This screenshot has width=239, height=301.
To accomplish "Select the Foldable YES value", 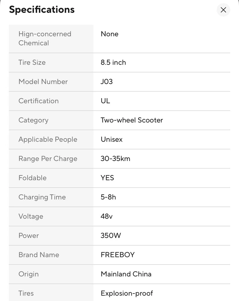I will (107, 178).
